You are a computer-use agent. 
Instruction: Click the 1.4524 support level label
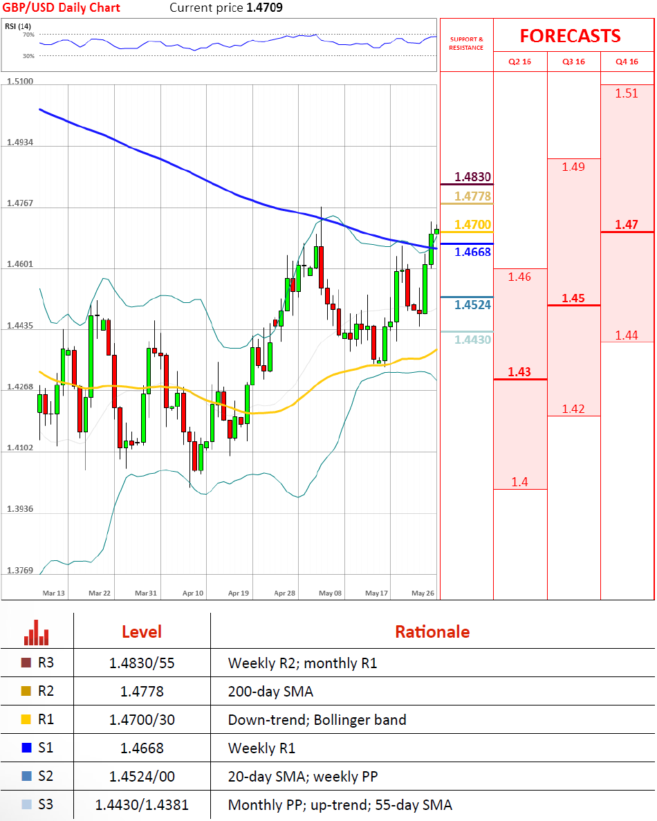pos(473,305)
